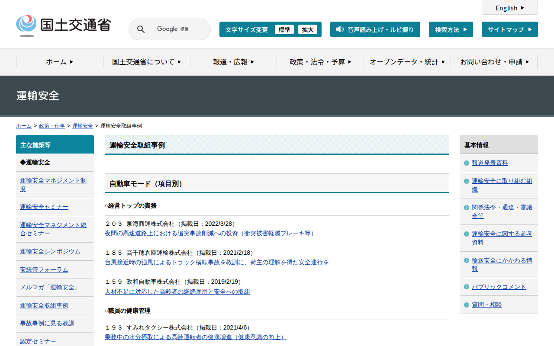Open the 泉海商運 夜間の高速道路 case link

point(210,233)
